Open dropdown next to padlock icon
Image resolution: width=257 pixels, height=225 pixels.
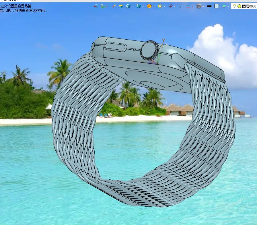108,6
